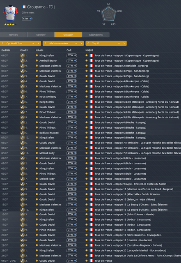Click the classification icon on the Roux Anthony row
The width and height of the screenshot is (181, 263).
22,97
